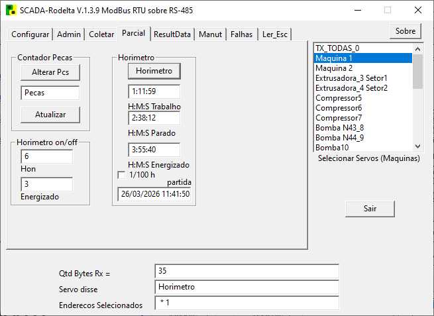
Task: Switch to the Falhas tab
Action: point(241,34)
